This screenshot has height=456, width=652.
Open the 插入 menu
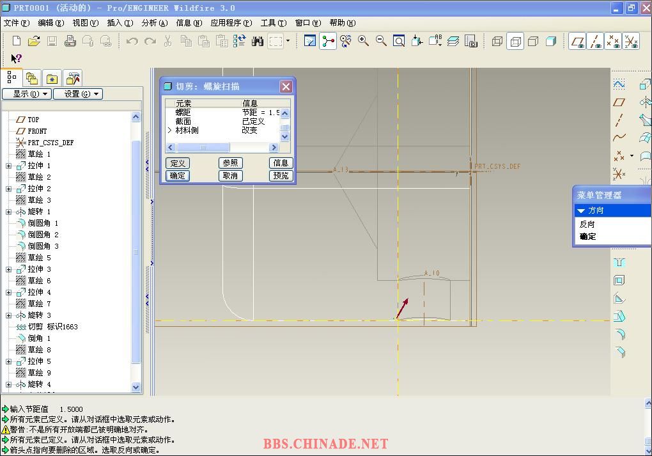tap(120, 23)
